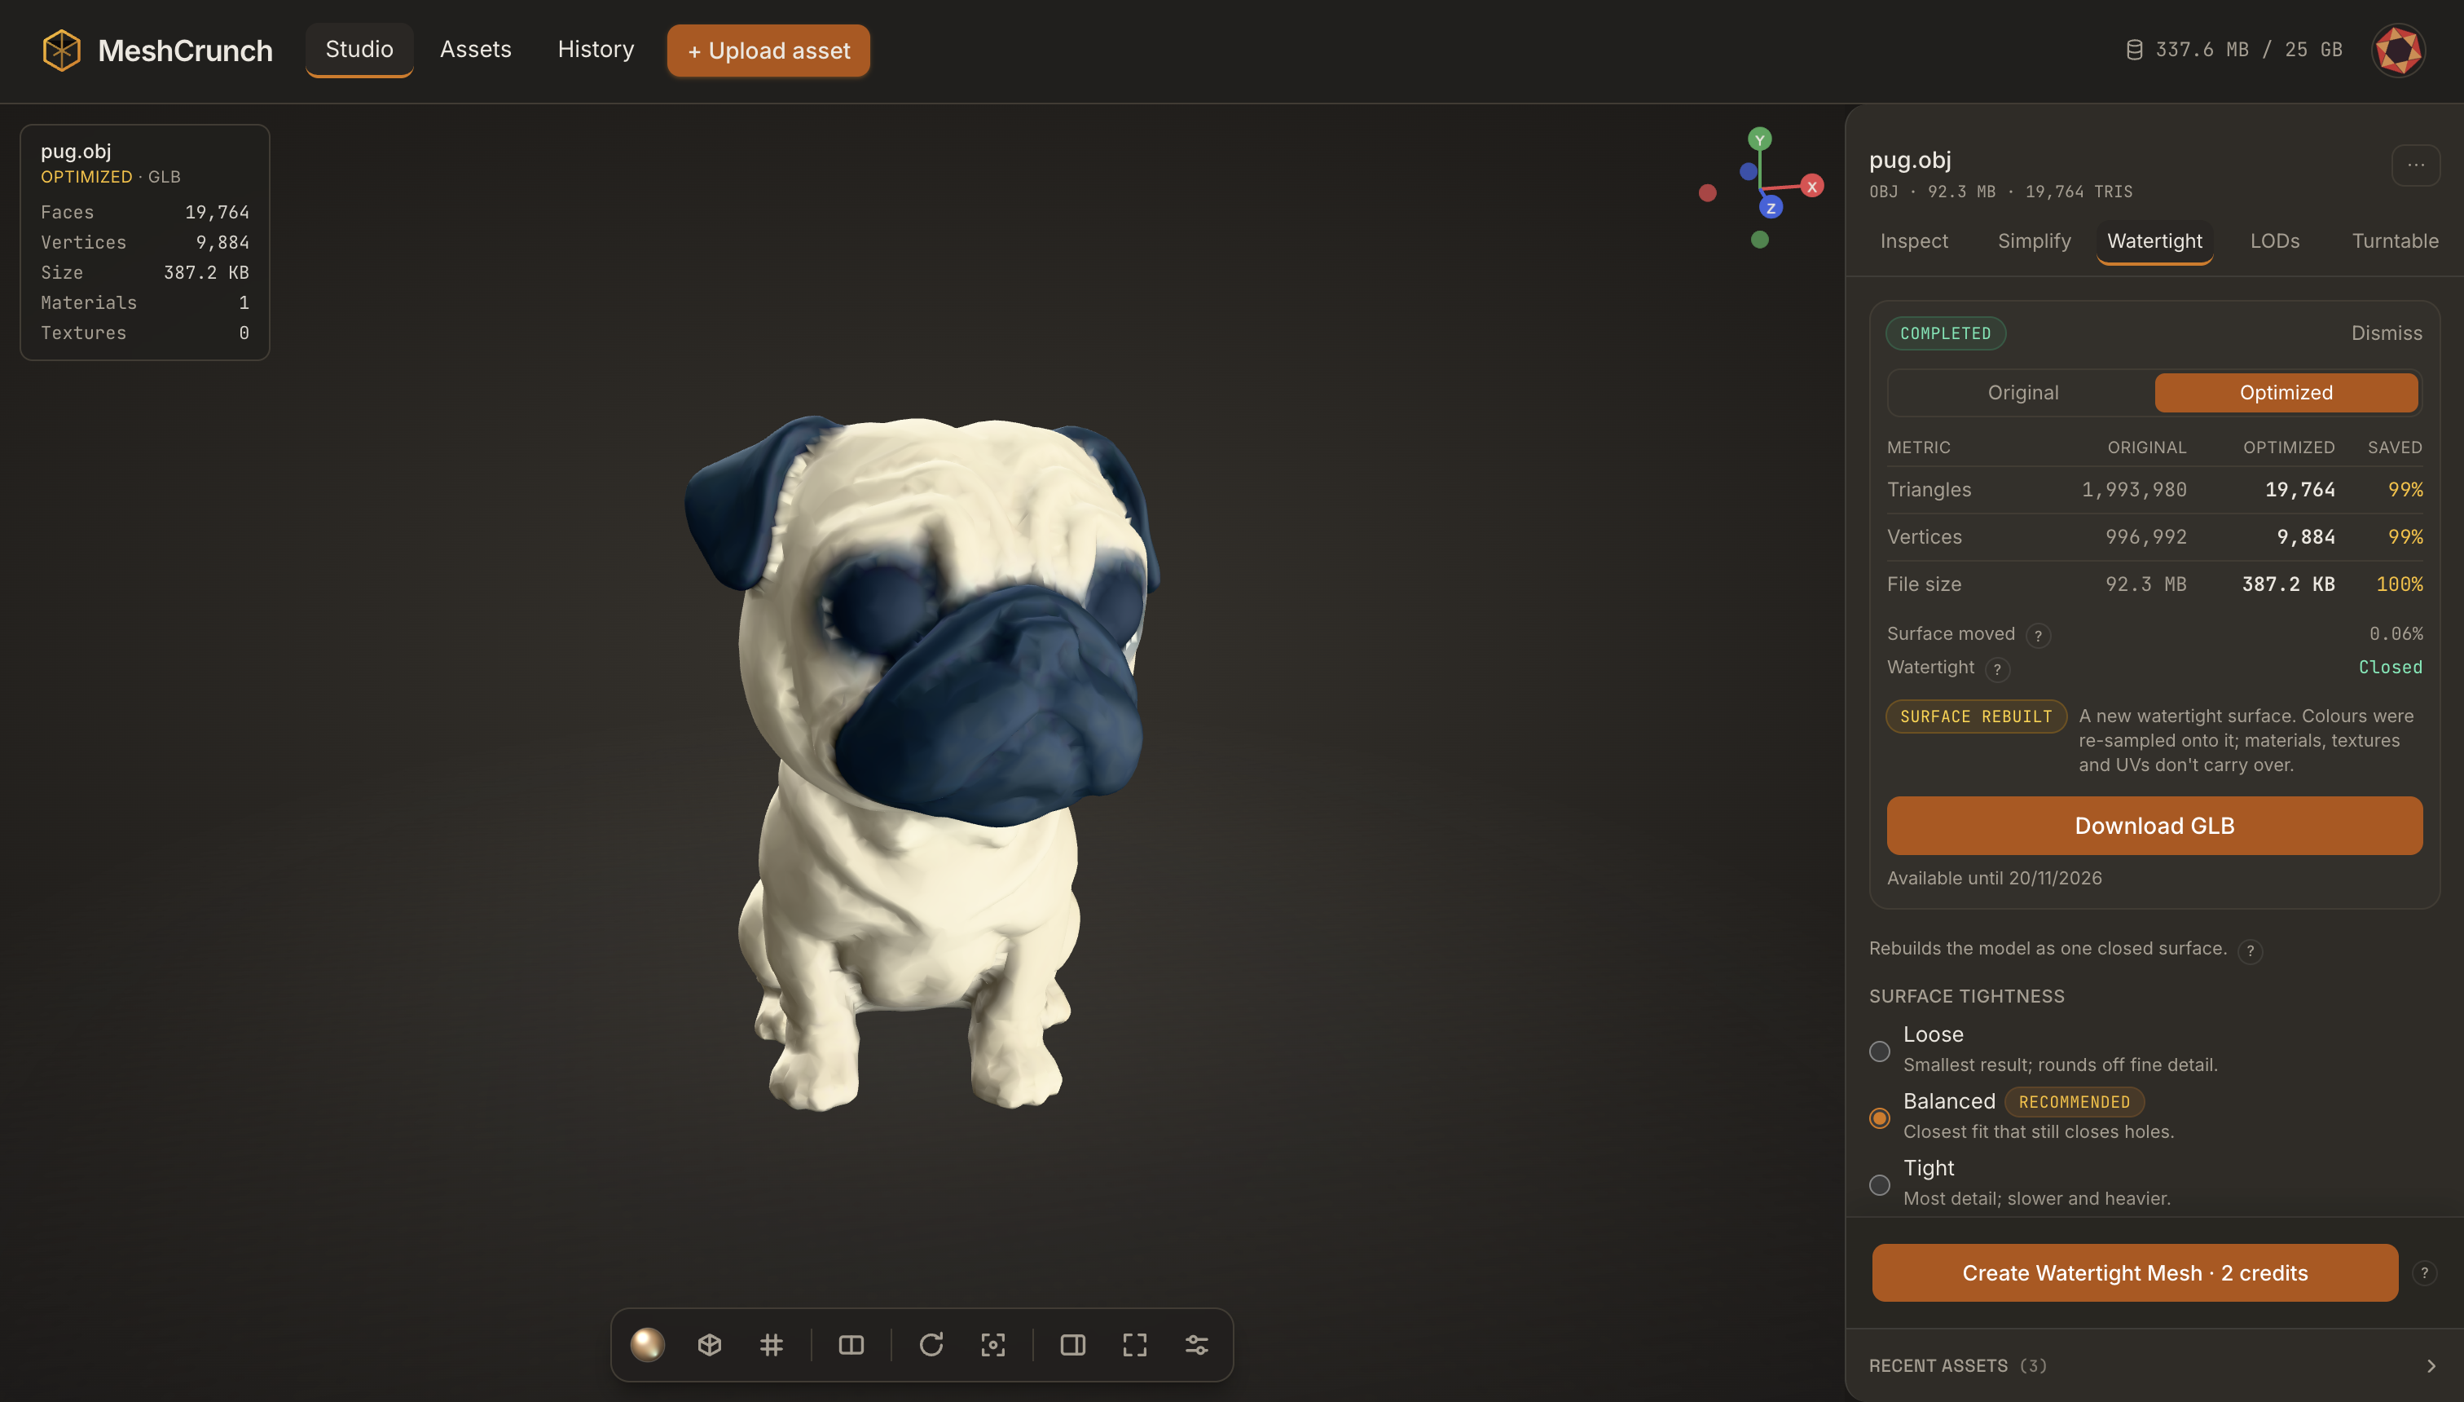Image resolution: width=2464 pixels, height=1402 pixels.
Task: Click the pug.obj title in the right panel
Action: [x=1910, y=160]
